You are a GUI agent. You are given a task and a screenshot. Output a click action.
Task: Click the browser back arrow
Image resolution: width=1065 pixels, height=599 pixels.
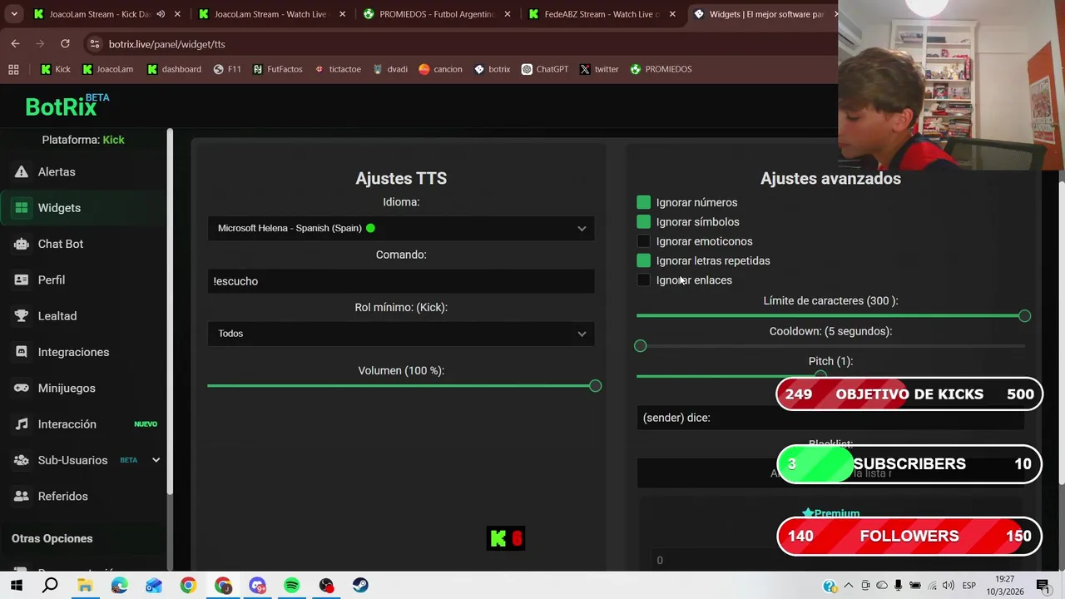[15, 43]
